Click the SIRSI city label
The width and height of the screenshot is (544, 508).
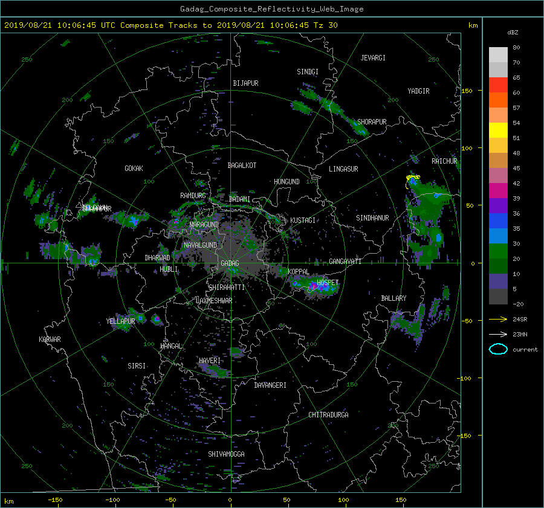pos(137,366)
